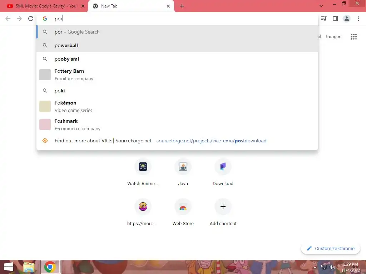366x274 pixels.
Task: Open the Chrome three-dot menu
Action: click(358, 19)
